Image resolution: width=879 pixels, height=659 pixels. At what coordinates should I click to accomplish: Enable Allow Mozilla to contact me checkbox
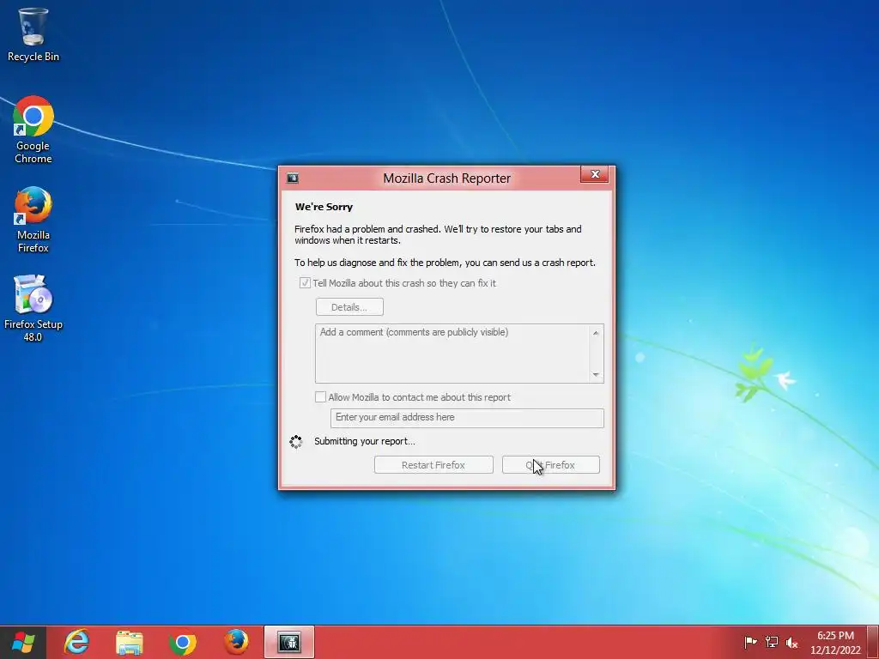pyautogui.click(x=321, y=396)
